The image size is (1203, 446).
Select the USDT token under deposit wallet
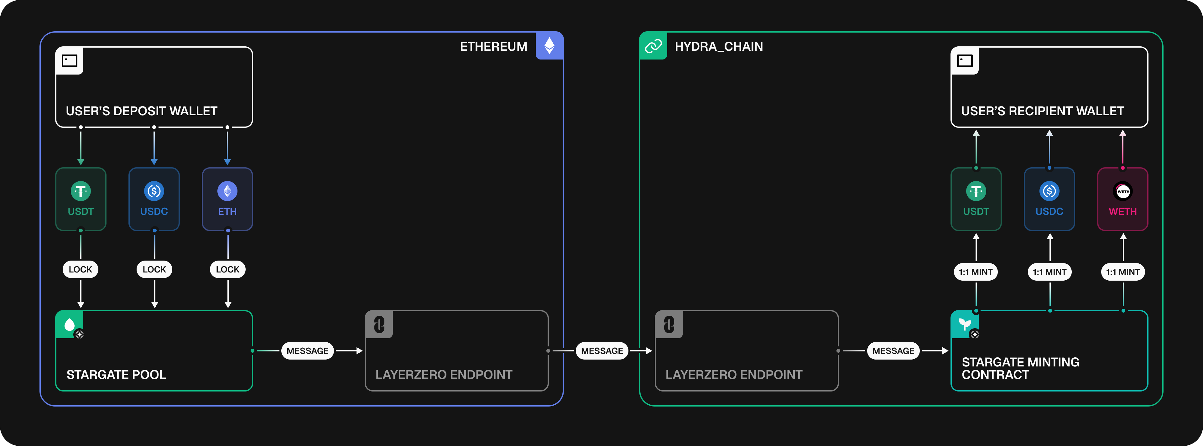[x=81, y=199]
